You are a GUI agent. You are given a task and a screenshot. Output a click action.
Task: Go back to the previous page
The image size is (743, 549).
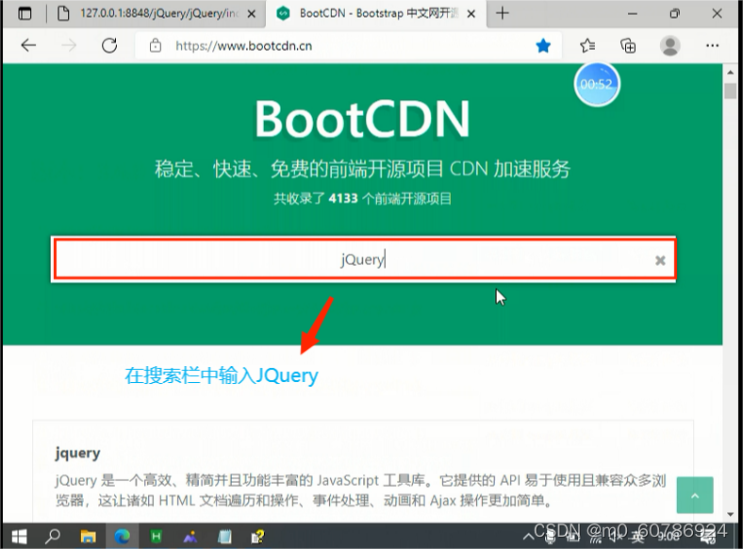pos(28,45)
